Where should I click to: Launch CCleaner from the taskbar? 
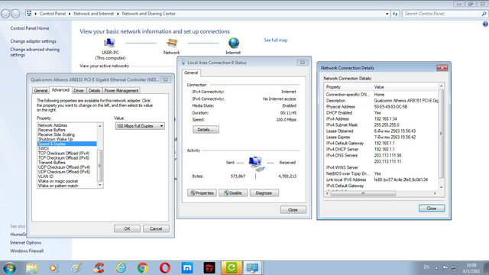click(99, 268)
